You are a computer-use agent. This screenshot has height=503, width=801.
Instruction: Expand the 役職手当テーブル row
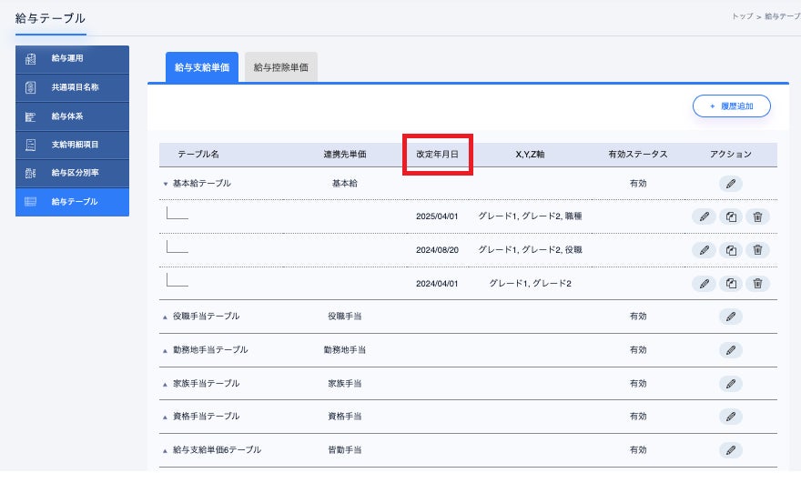pyautogui.click(x=166, y=317)
